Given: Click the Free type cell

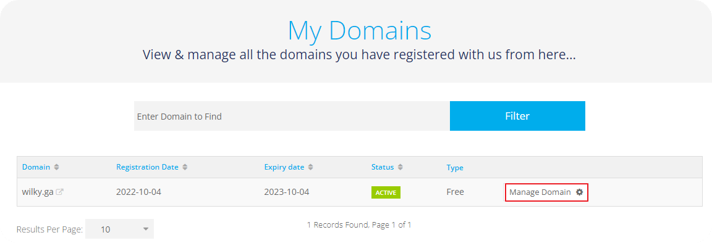Looking at the screenshot, I should click(x=455, y=192).
